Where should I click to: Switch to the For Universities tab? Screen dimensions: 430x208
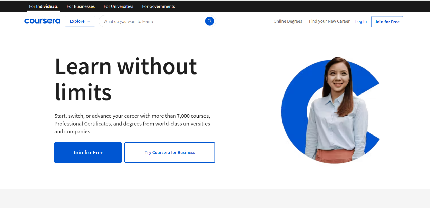[x=118, y=6]
